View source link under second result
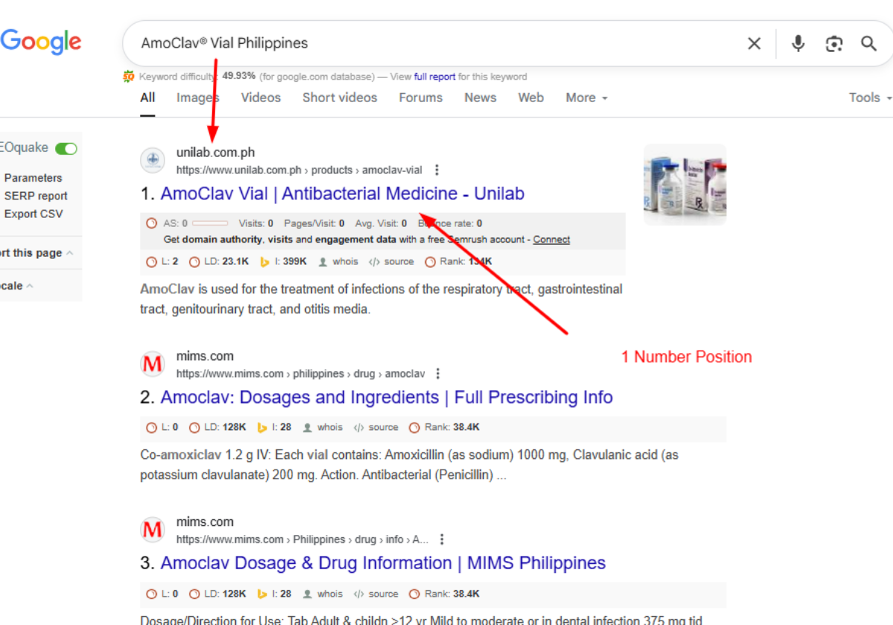Viewport: 893px width, 625px height. click(x=376, y=427)
